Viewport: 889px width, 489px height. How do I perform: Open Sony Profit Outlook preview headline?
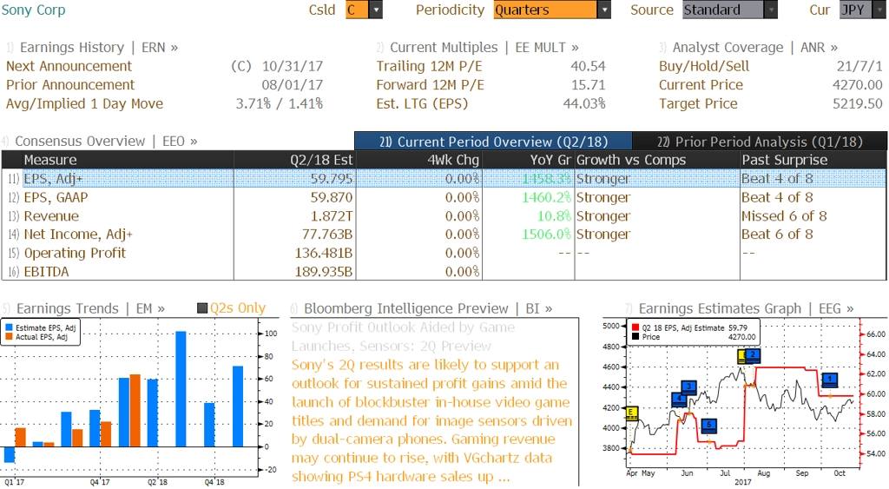[403, 336]
